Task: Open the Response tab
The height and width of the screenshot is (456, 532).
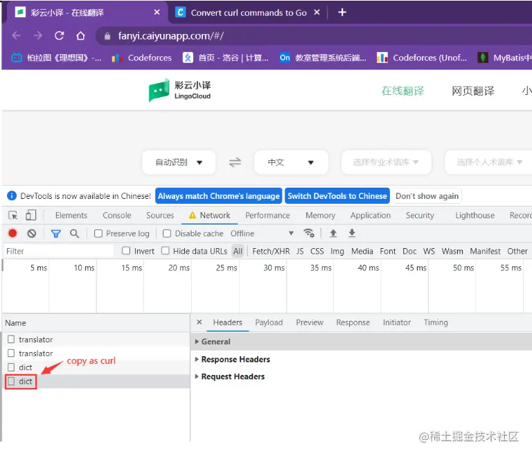Action: point(353,322)
